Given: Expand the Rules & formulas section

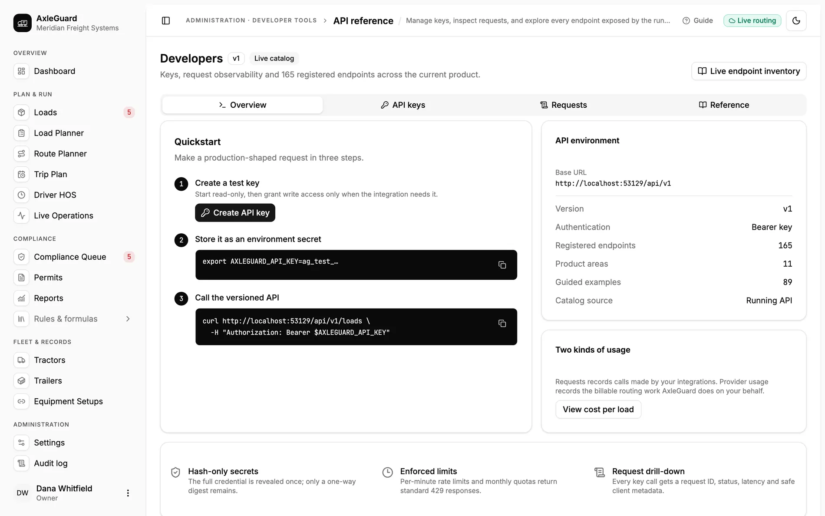Looking at the screenshot, I should [128, 319].
